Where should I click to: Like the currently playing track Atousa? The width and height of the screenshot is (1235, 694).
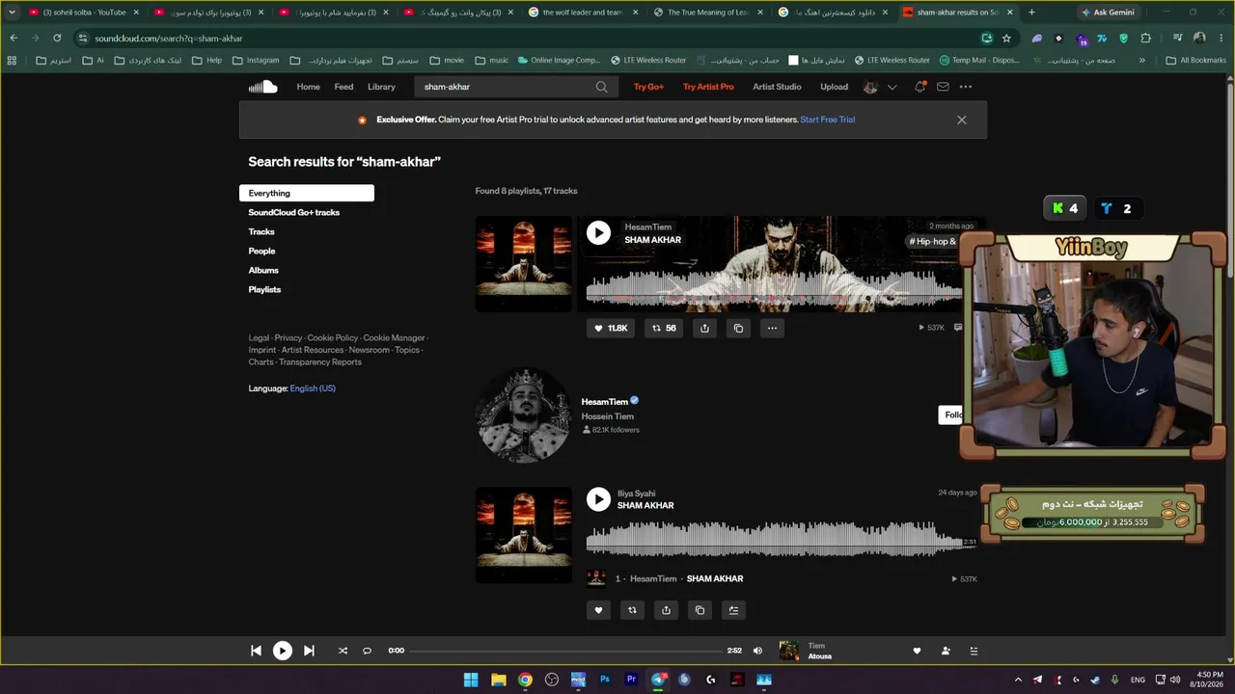pos(917,651)
